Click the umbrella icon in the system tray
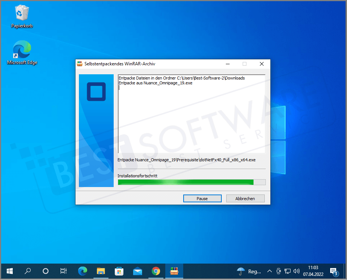Image resolution: width=347 pixels, height=280 pixels. pyautogui.click(x=240, y=271)
